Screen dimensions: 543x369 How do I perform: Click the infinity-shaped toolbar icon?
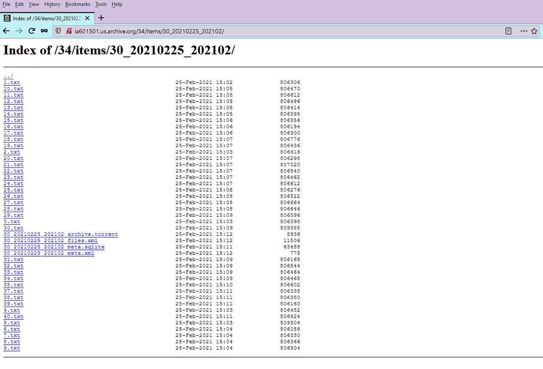click(44, 31)
